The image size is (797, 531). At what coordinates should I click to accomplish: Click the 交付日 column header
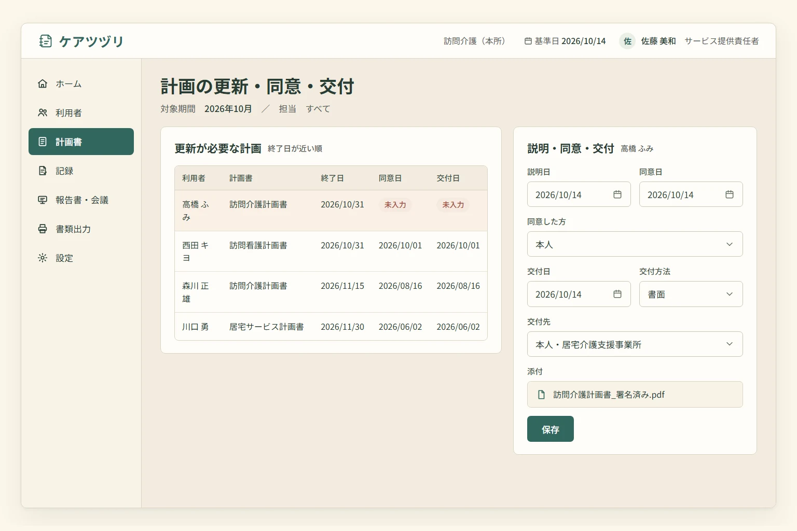pyautogui.click(x=448, y=178)
